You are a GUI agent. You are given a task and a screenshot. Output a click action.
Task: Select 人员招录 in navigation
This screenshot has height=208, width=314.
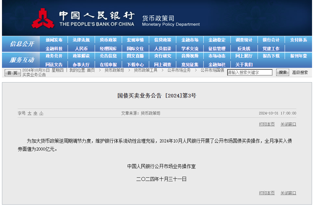163,49
